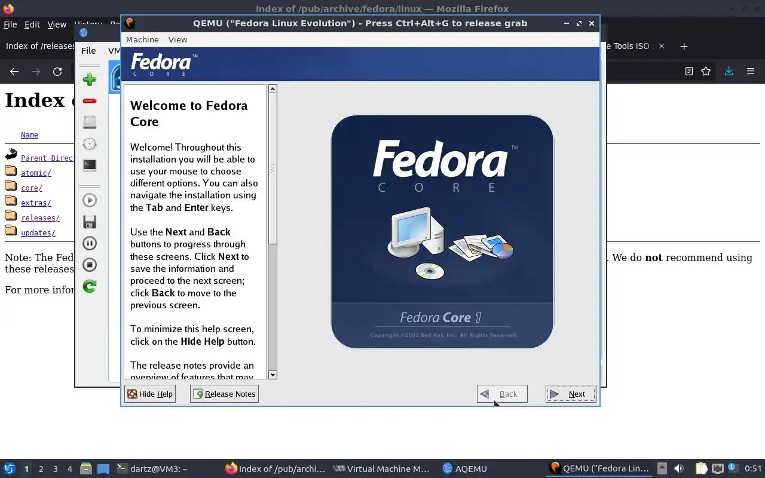Stop the VM in AQEMU
This screenshot has height=478, width=765.
coord(90,265)
